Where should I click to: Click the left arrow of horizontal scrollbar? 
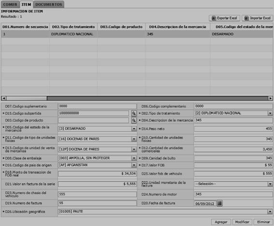coord(4,98)
